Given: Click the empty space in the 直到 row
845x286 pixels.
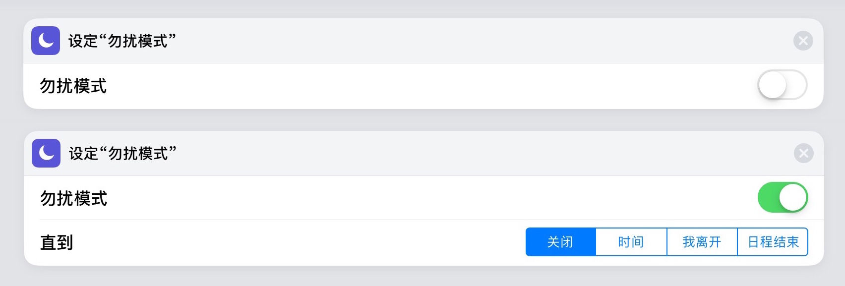Looking at the screenshot, I should click(x=298, y=242).
